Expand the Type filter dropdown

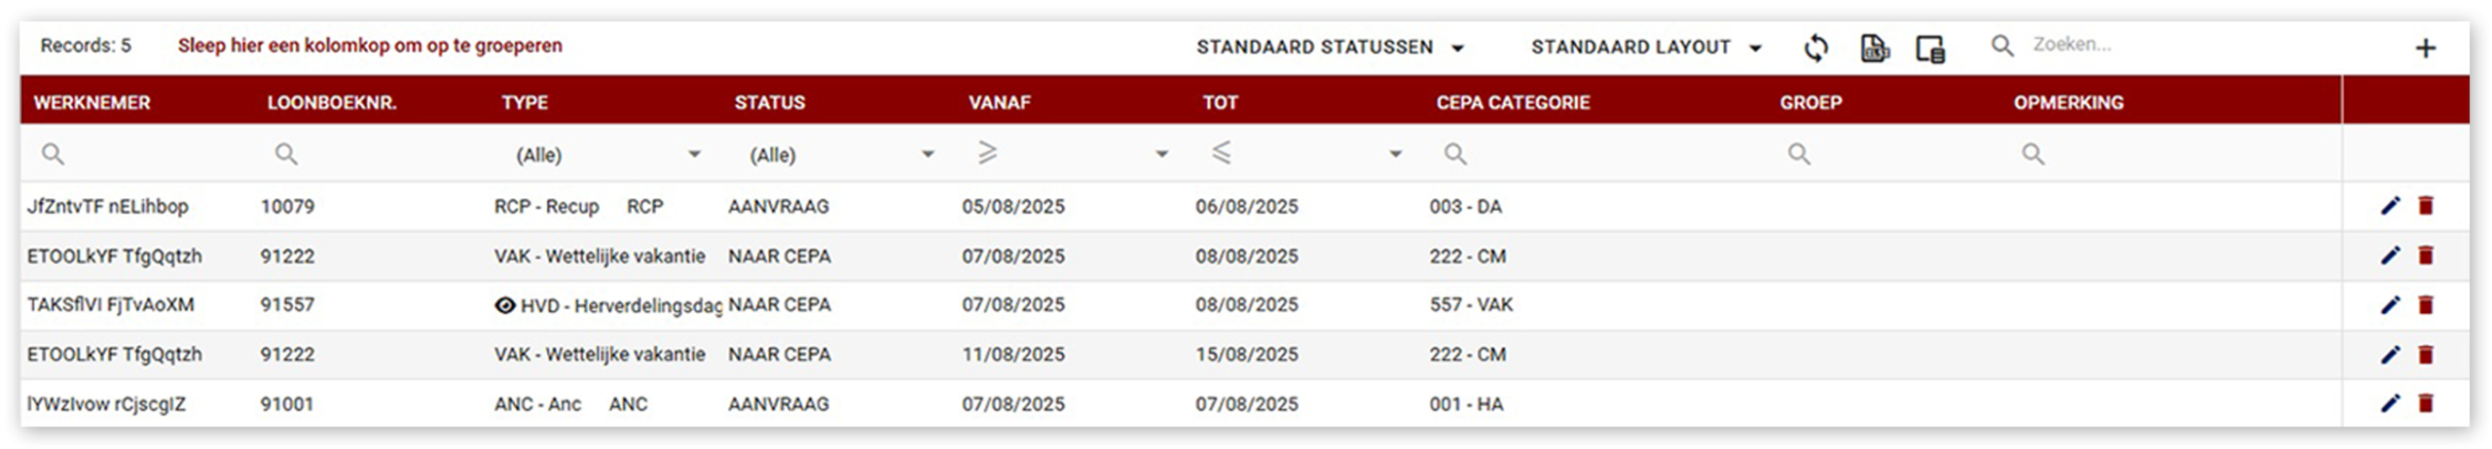tap(694, 155)
